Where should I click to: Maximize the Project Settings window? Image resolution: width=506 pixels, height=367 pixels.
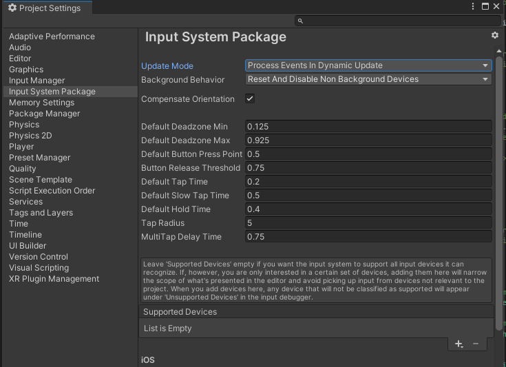[x=486, y=7]
